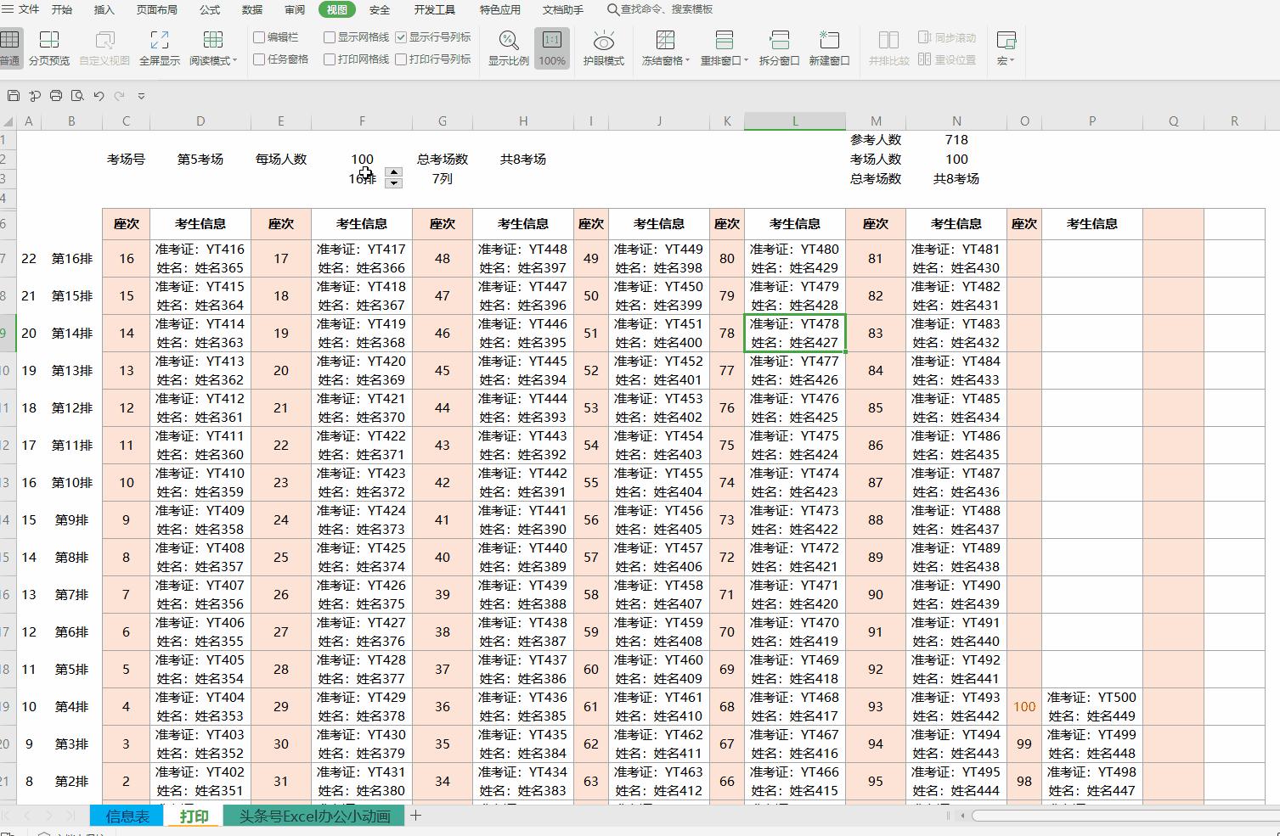Viewport: 1280px width, 836px height.
Task: Open 显示比例 zoom scale dialog
Action: pos(507,47)
